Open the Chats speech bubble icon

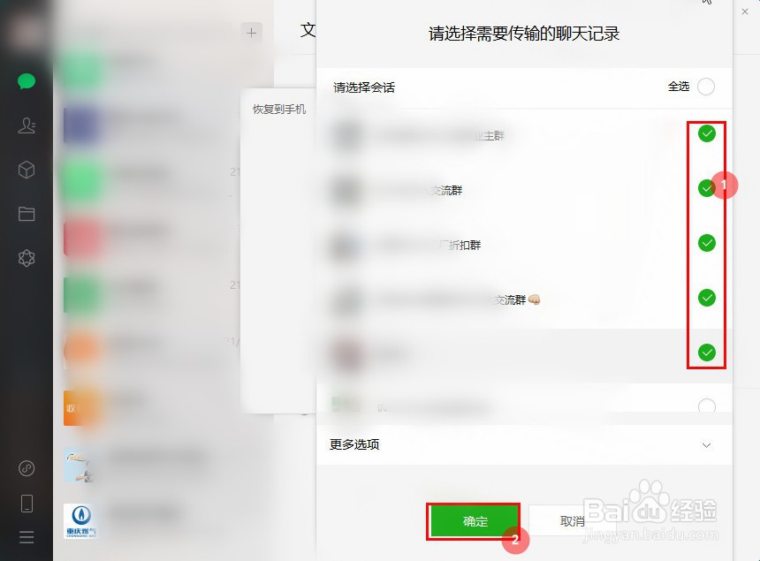point(27,81)
